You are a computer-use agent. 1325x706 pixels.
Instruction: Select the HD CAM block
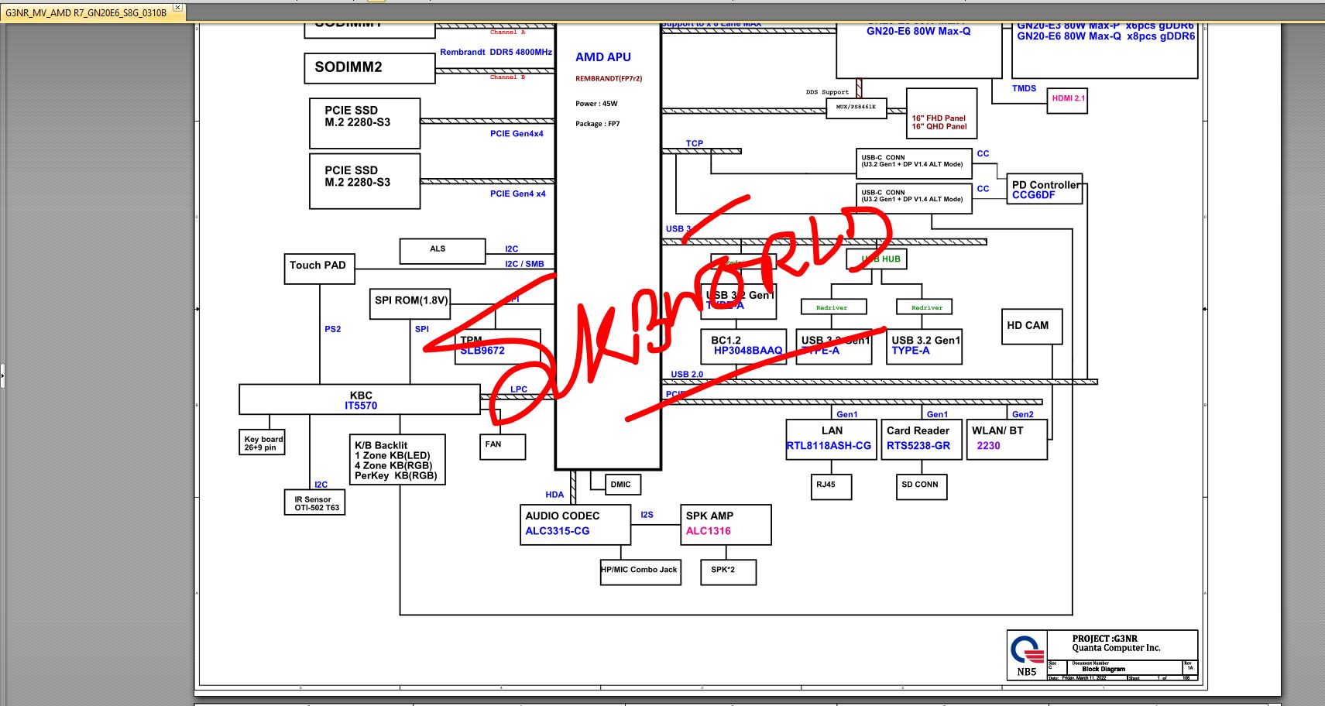point(1032,327)
